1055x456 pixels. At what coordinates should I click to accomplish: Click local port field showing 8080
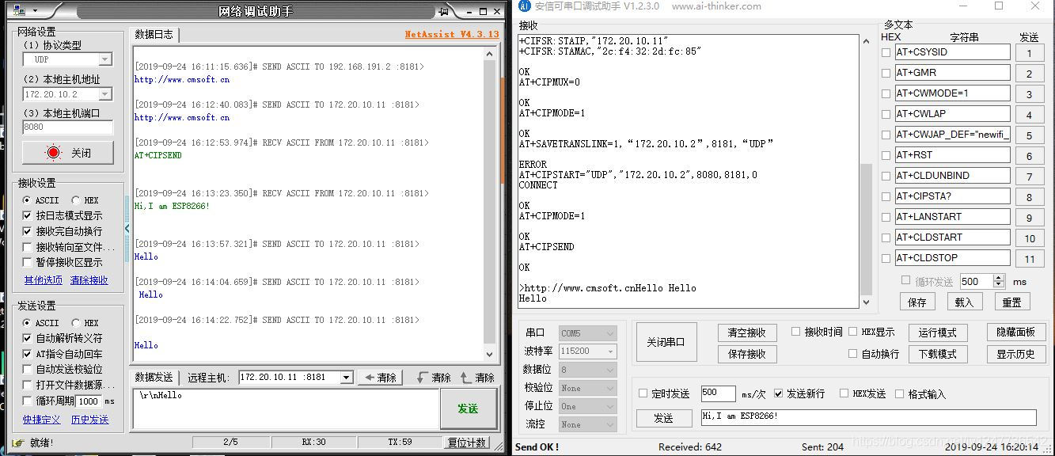coord(67,127)
